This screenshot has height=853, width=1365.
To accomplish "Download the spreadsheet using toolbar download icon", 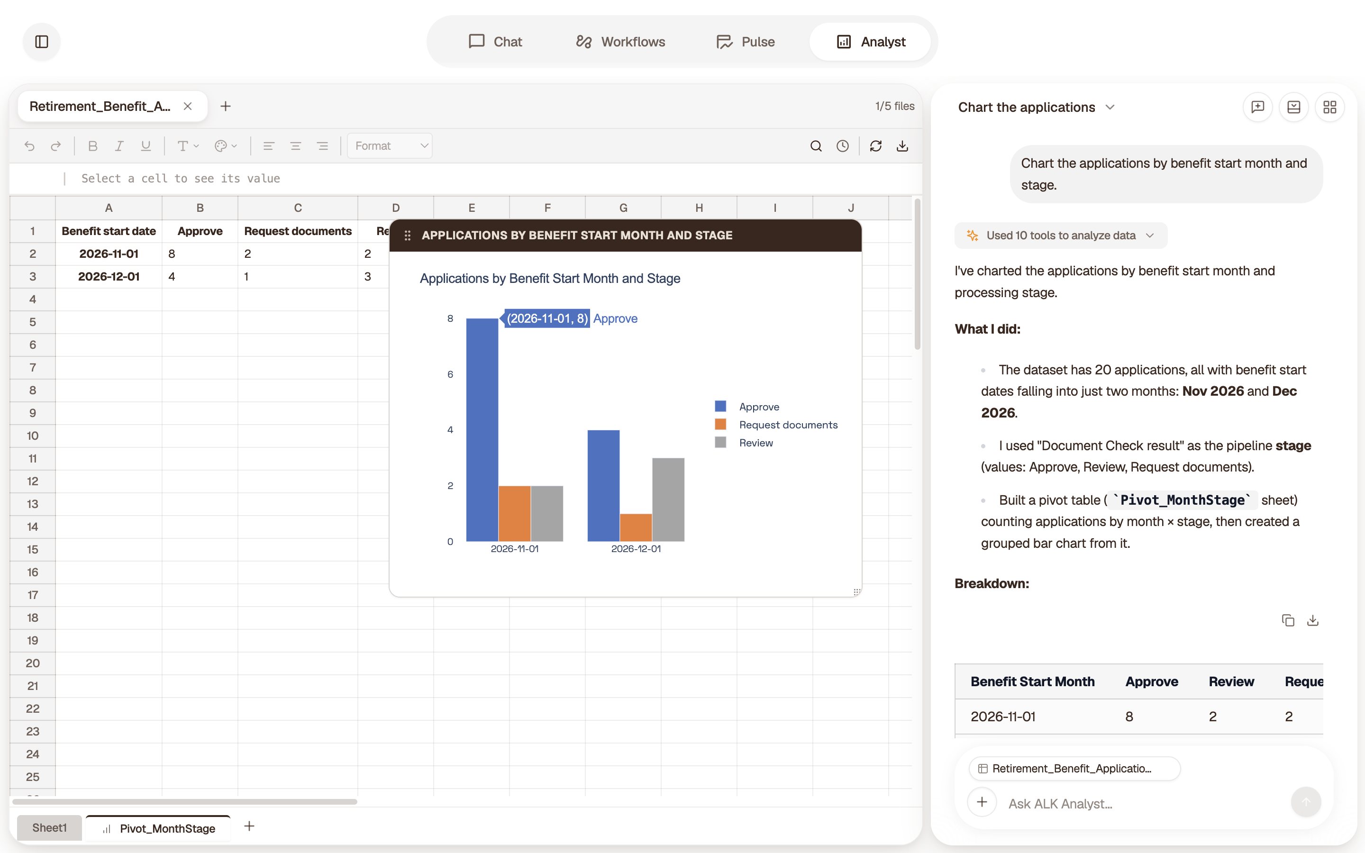I will (902, 146).
